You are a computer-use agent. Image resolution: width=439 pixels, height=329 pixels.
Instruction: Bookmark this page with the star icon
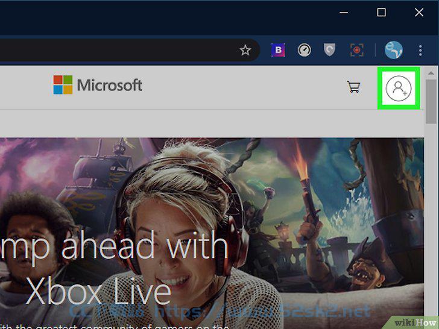click(245, 51)
